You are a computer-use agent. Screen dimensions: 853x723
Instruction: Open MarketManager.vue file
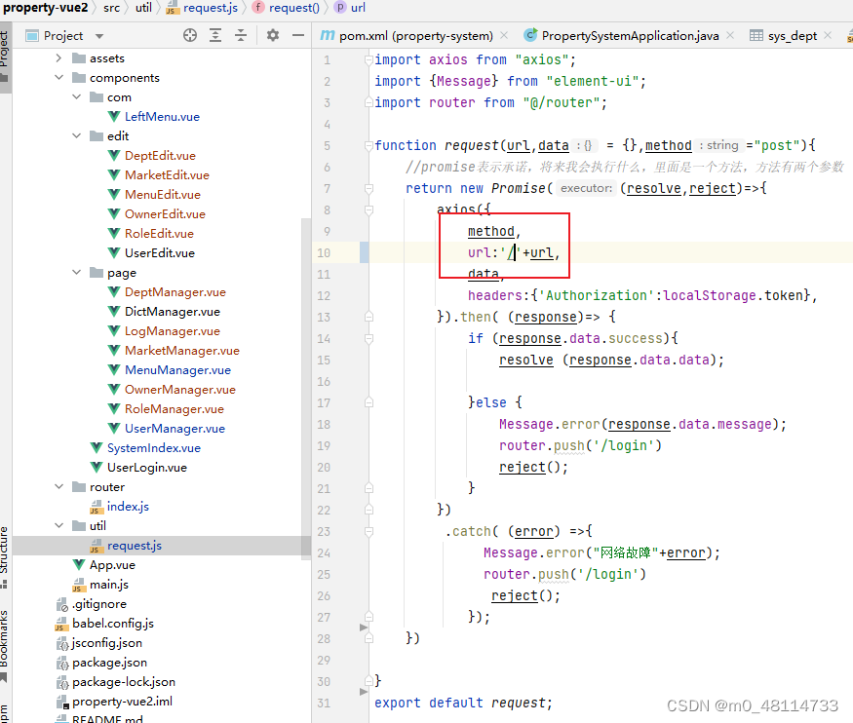pos(181,351)
